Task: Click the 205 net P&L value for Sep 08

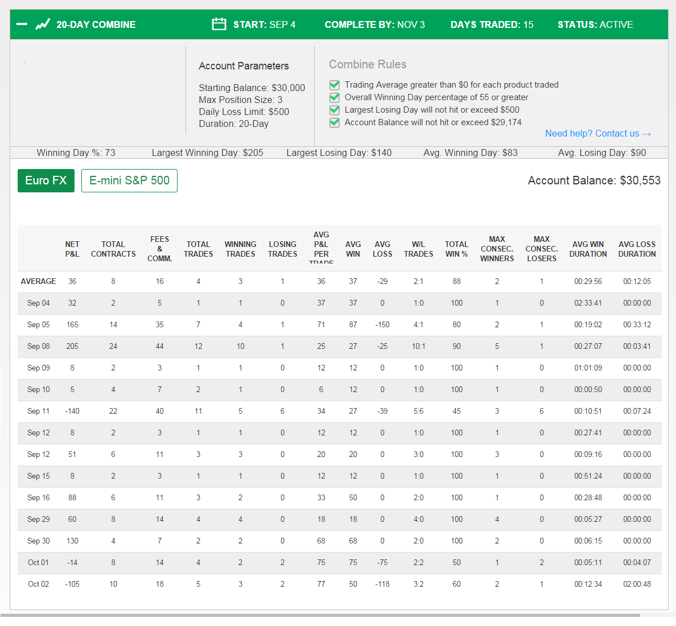Action: click(x=72, y=346)
